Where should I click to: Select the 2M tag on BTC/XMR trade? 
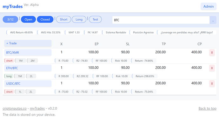click(x=32, y=61)
